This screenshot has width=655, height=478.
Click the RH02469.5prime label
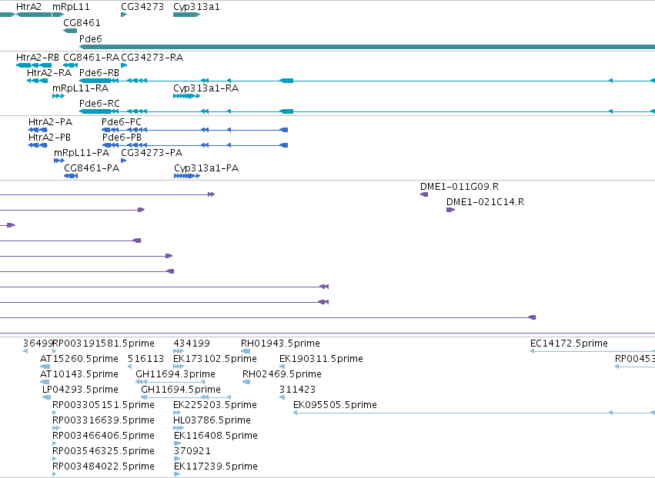click(282, 374)
